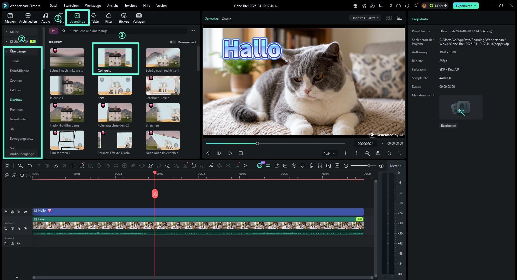Click the undo arrow icon
Screen dimensions: 517x280
click(x=30, y=166)
